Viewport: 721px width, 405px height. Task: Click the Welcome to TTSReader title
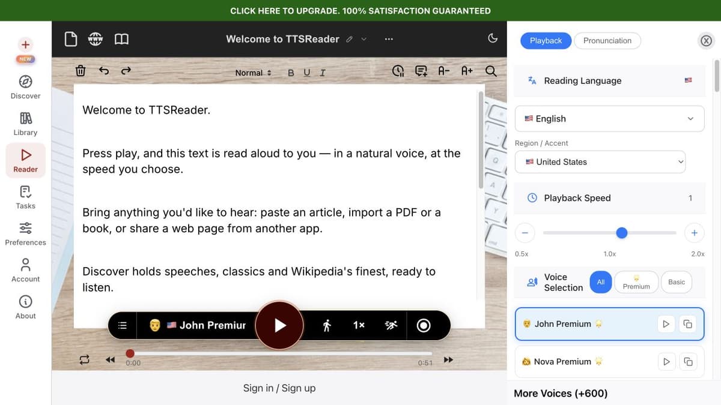(x=282, y=39)
